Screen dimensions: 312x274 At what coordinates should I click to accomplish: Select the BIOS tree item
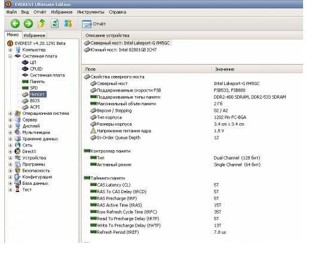35,101
